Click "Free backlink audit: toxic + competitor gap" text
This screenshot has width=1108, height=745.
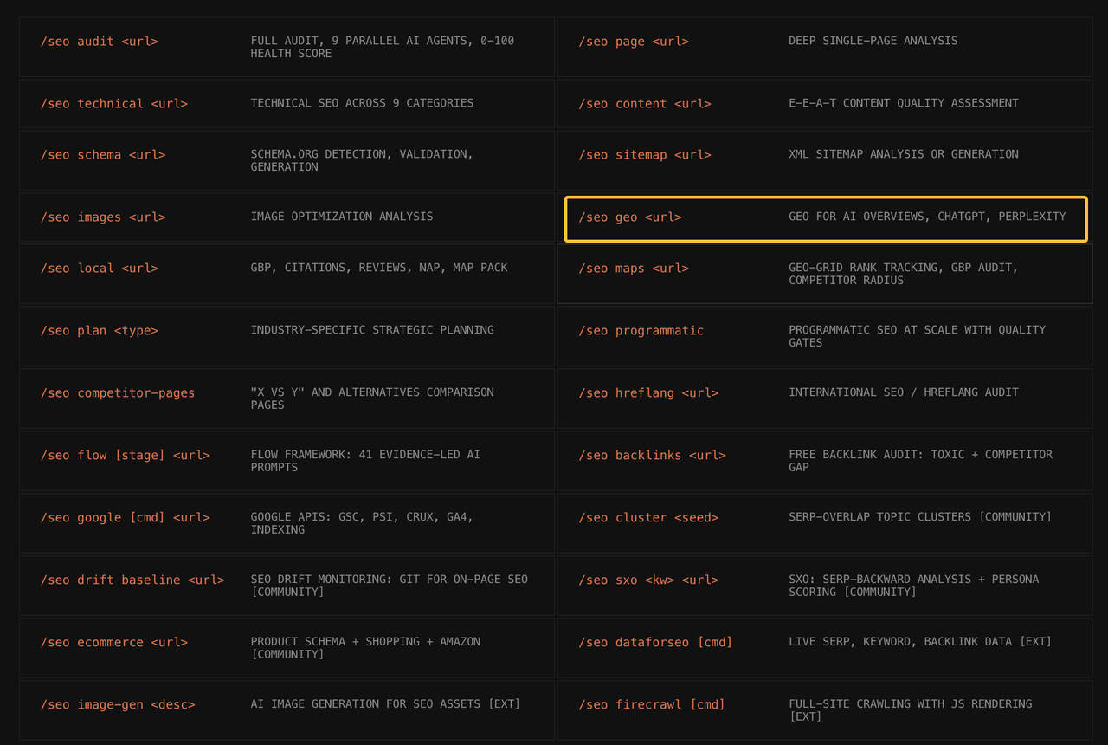[x=921, y=461]
